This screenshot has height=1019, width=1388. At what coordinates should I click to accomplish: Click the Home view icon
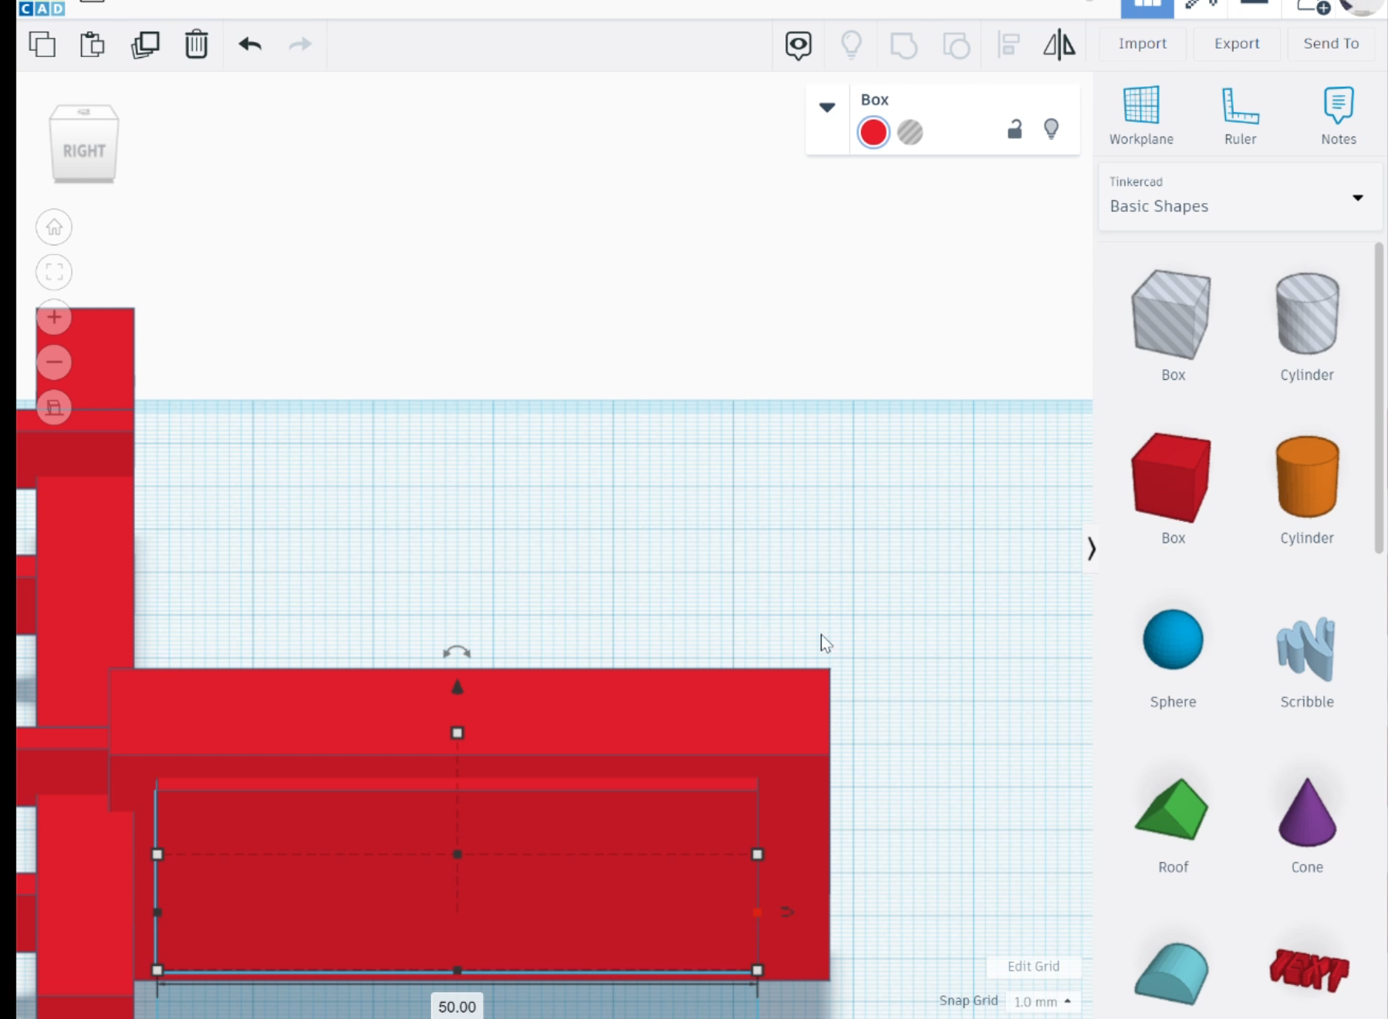tap(53, 226)
